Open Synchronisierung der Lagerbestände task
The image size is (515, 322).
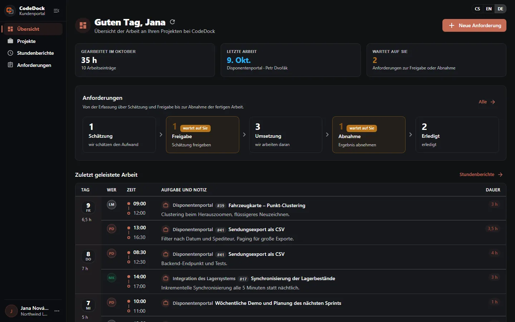click(x=293, y=278)
